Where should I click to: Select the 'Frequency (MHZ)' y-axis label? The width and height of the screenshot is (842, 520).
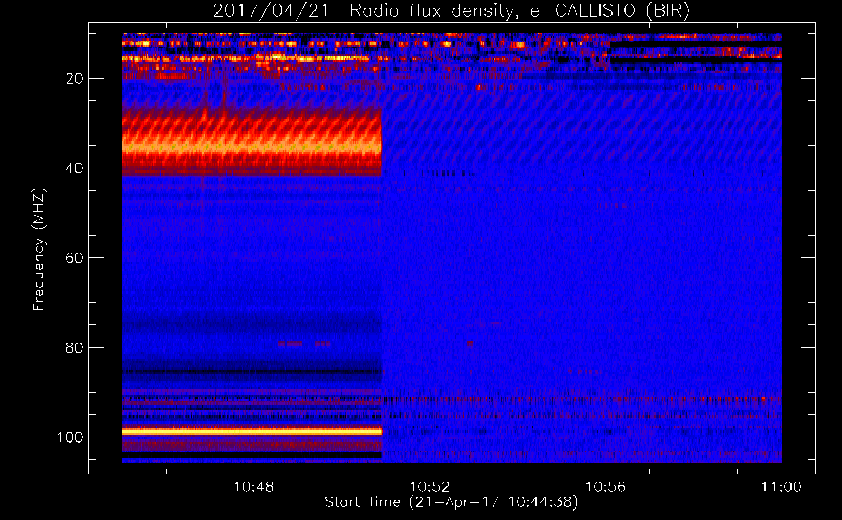pyautogui.click(x=39, y=249)
